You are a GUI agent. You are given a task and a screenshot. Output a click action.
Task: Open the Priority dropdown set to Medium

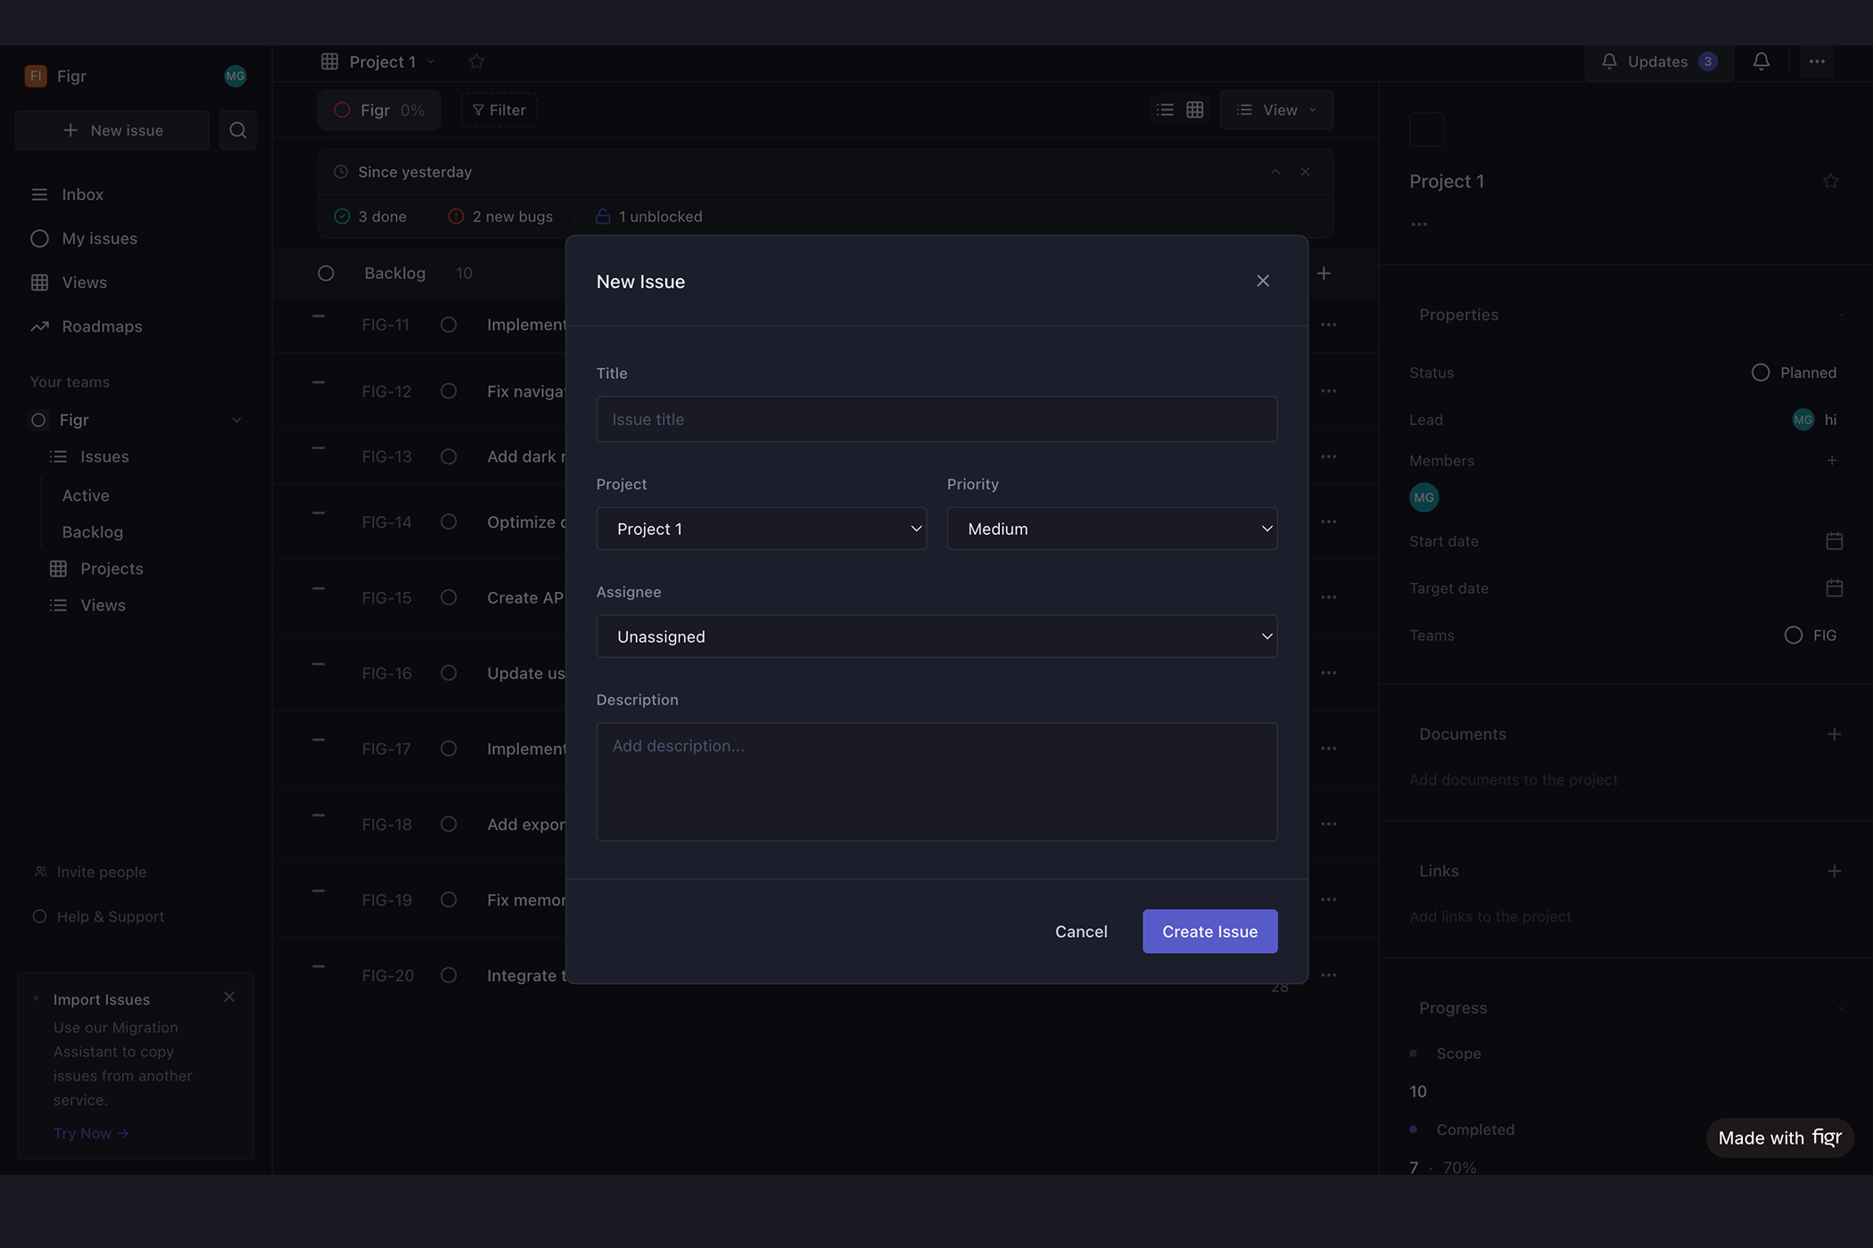click(1111, 529)
